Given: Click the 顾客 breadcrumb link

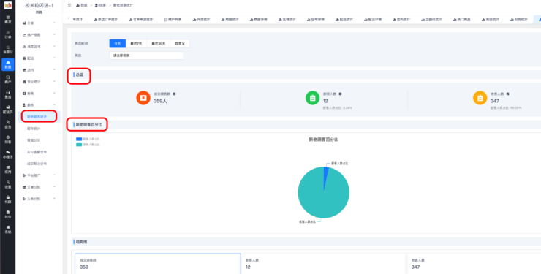Looking at the screenshot, I should pyautogui.click(x=100, y=5).
